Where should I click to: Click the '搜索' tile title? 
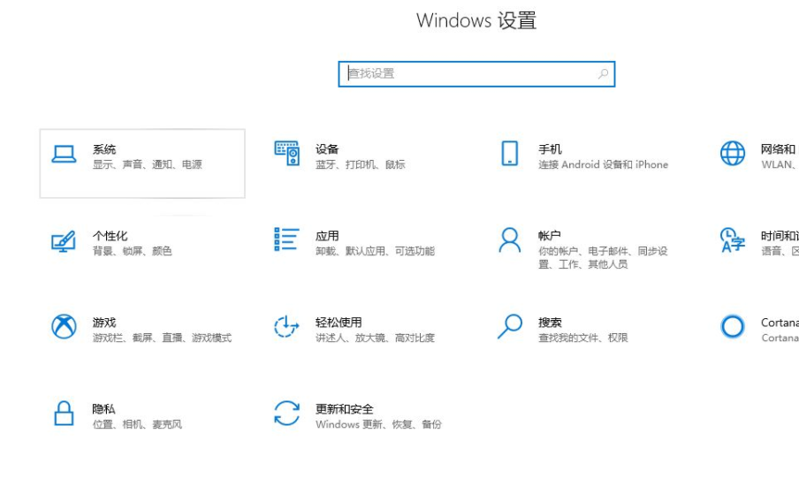[550, 323]
